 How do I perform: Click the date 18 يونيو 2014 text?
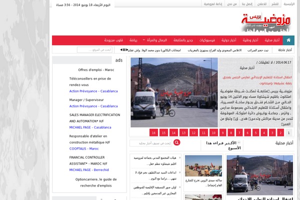coord(82,5)
